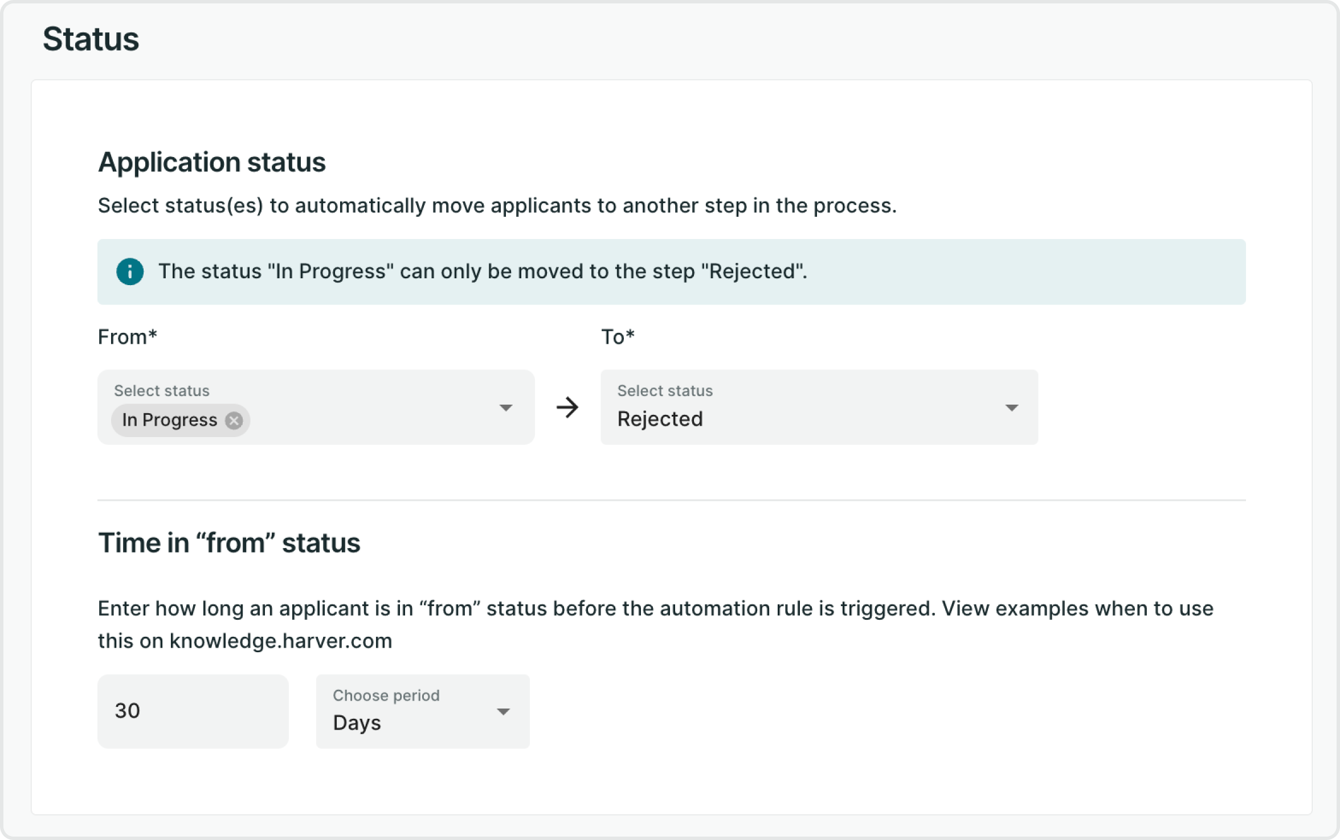The image size is (1340, 840).
Task: Remove the In Progress chip
Action: click(x=234, y=421)
